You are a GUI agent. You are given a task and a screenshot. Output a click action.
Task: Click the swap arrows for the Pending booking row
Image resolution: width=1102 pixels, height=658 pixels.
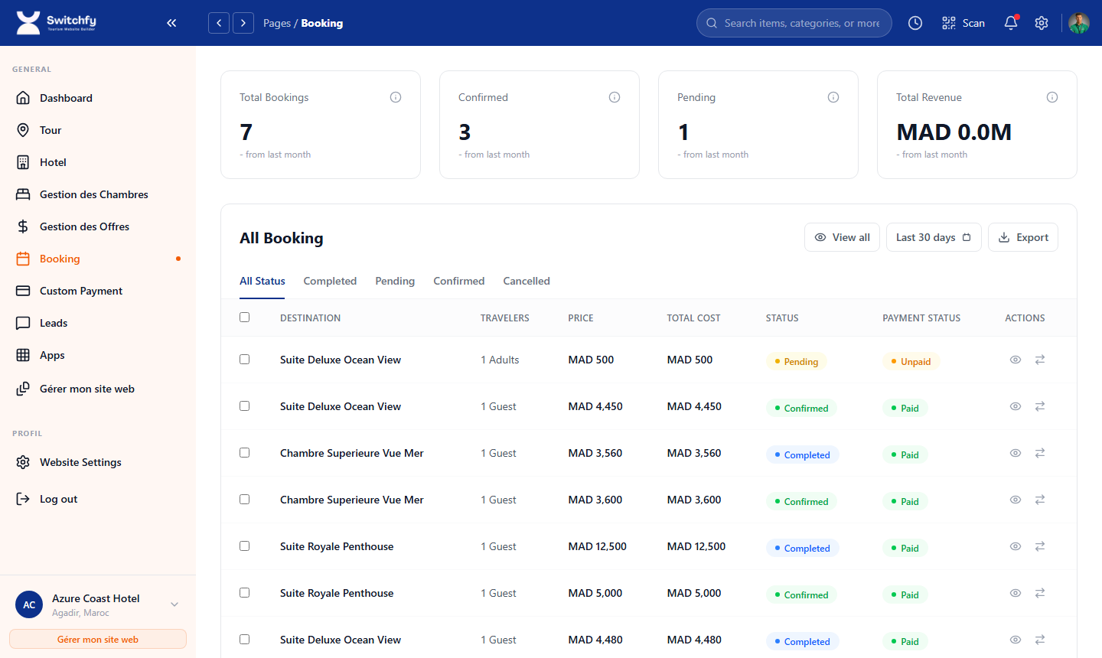tap(1040, 360)
